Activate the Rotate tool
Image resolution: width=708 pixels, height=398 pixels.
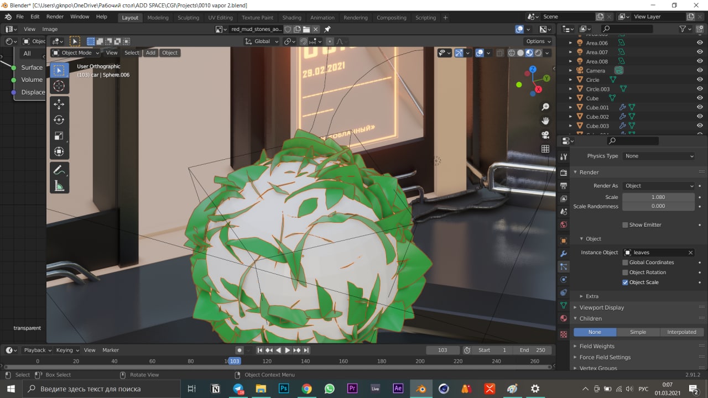[59, 120]
